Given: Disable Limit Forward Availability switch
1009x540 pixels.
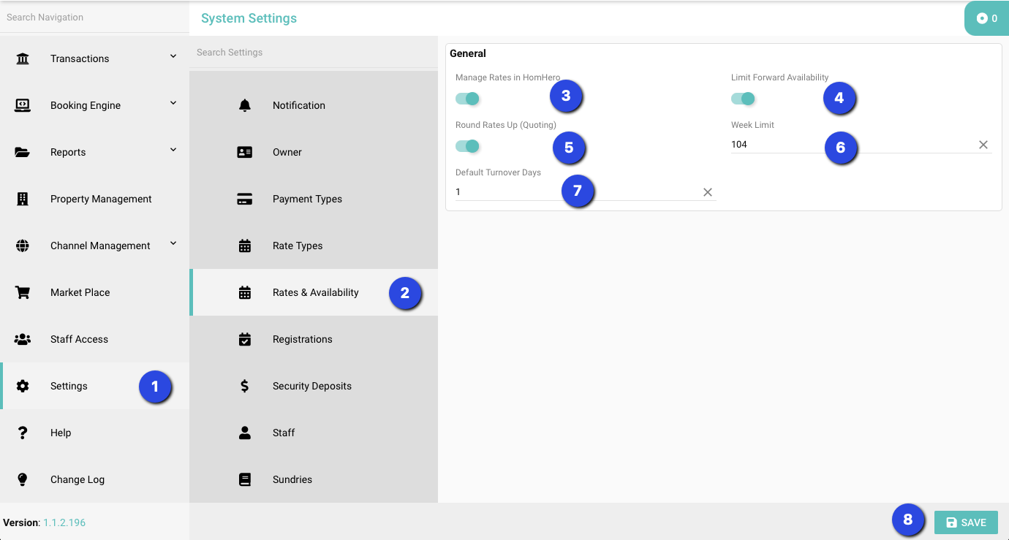Looking at the screenshot, I should (743, 99).
